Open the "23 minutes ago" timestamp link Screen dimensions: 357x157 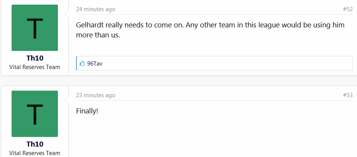(x=95, y=95)
